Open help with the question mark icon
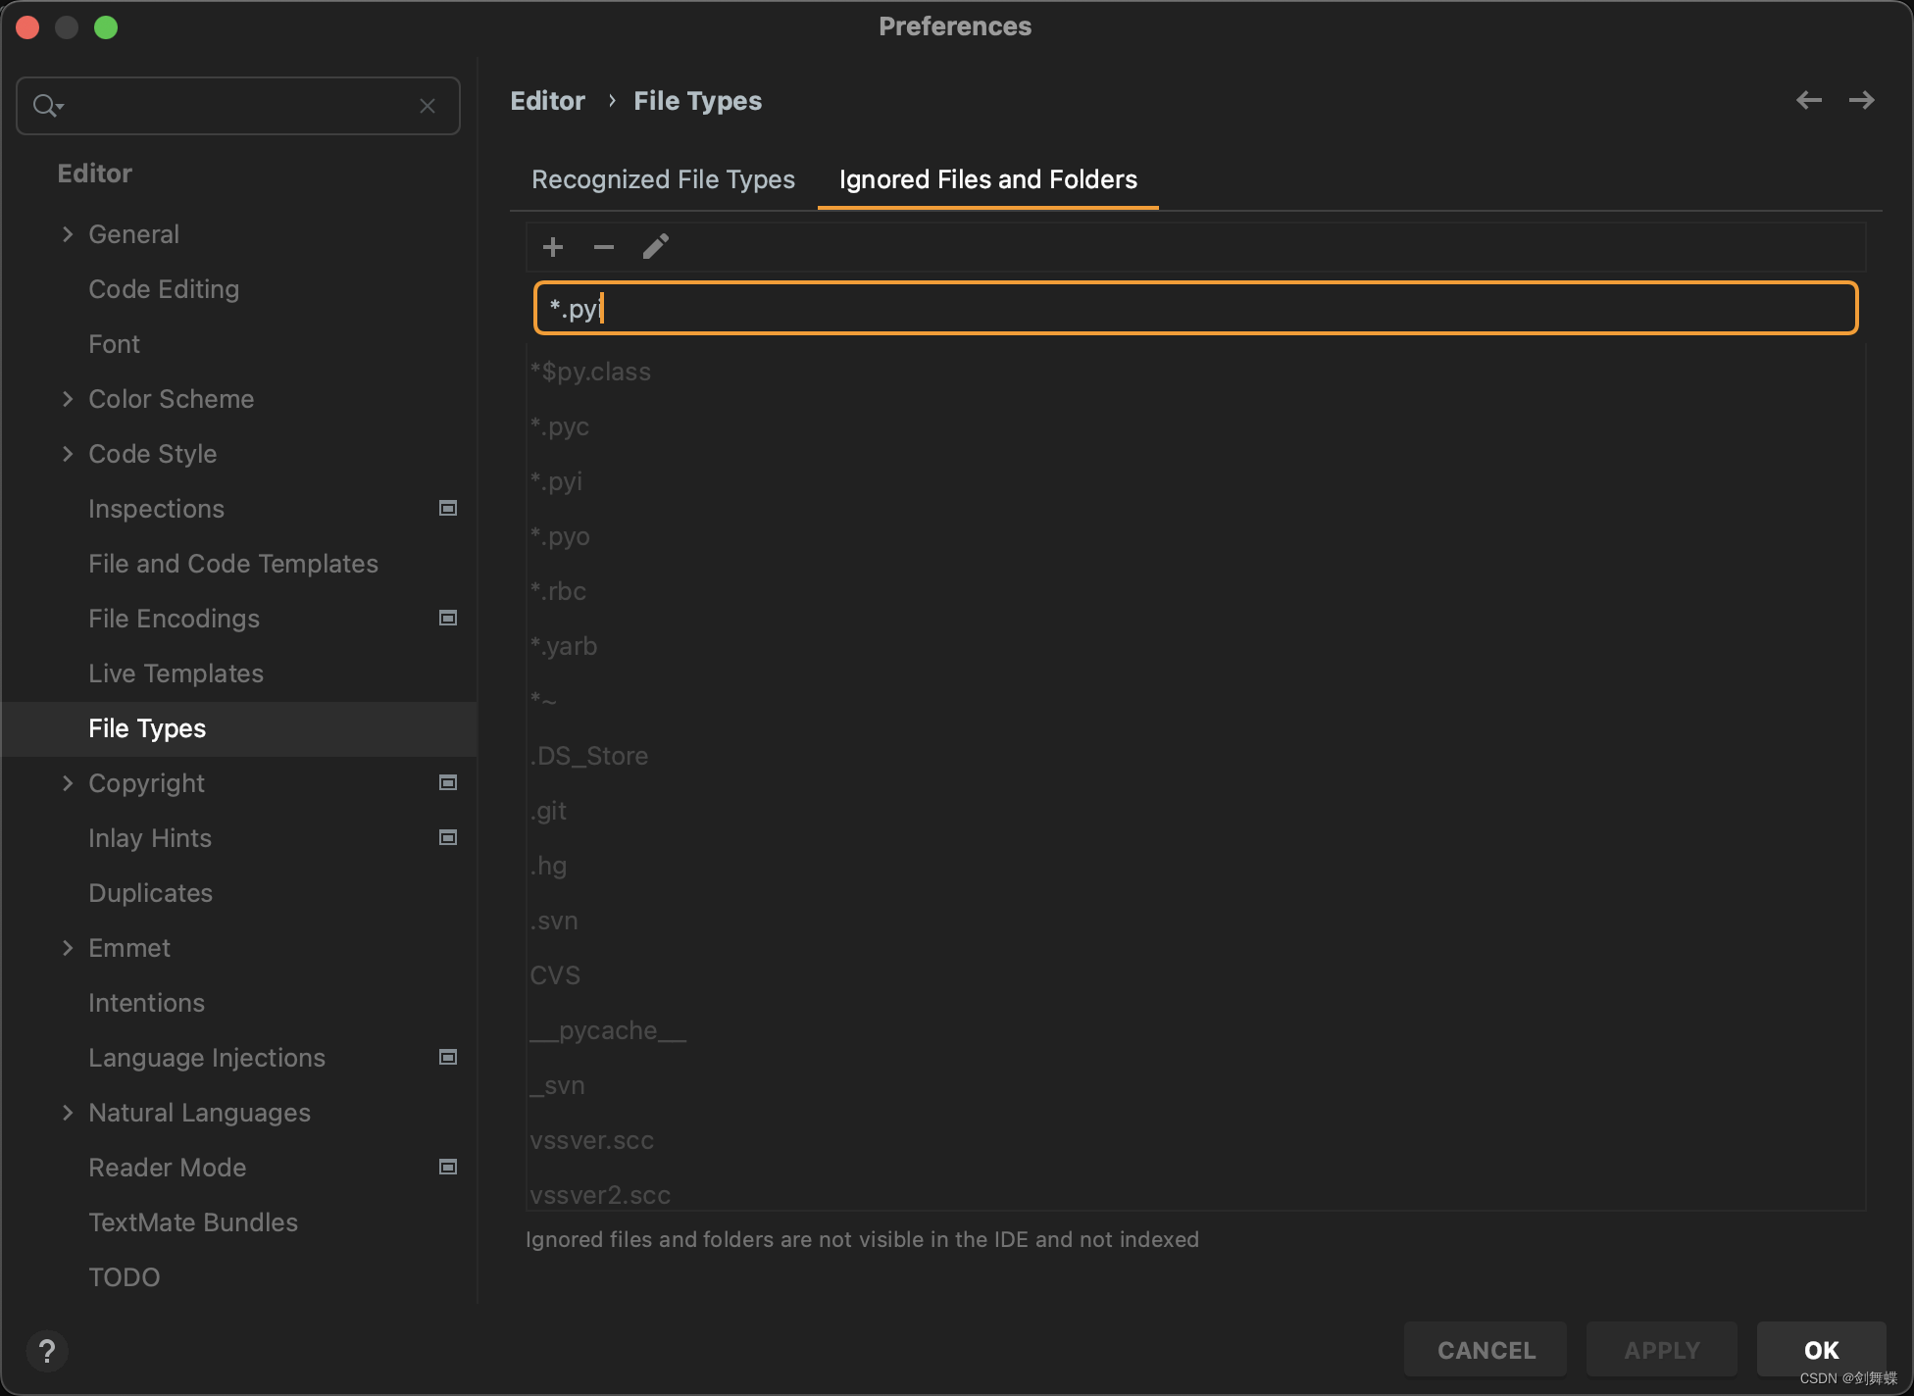1914x1396 pixels. click(46, 1350)
